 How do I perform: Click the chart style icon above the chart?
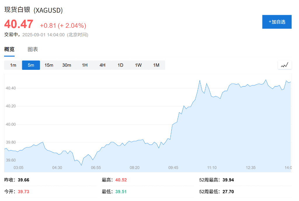coord(285,65)
